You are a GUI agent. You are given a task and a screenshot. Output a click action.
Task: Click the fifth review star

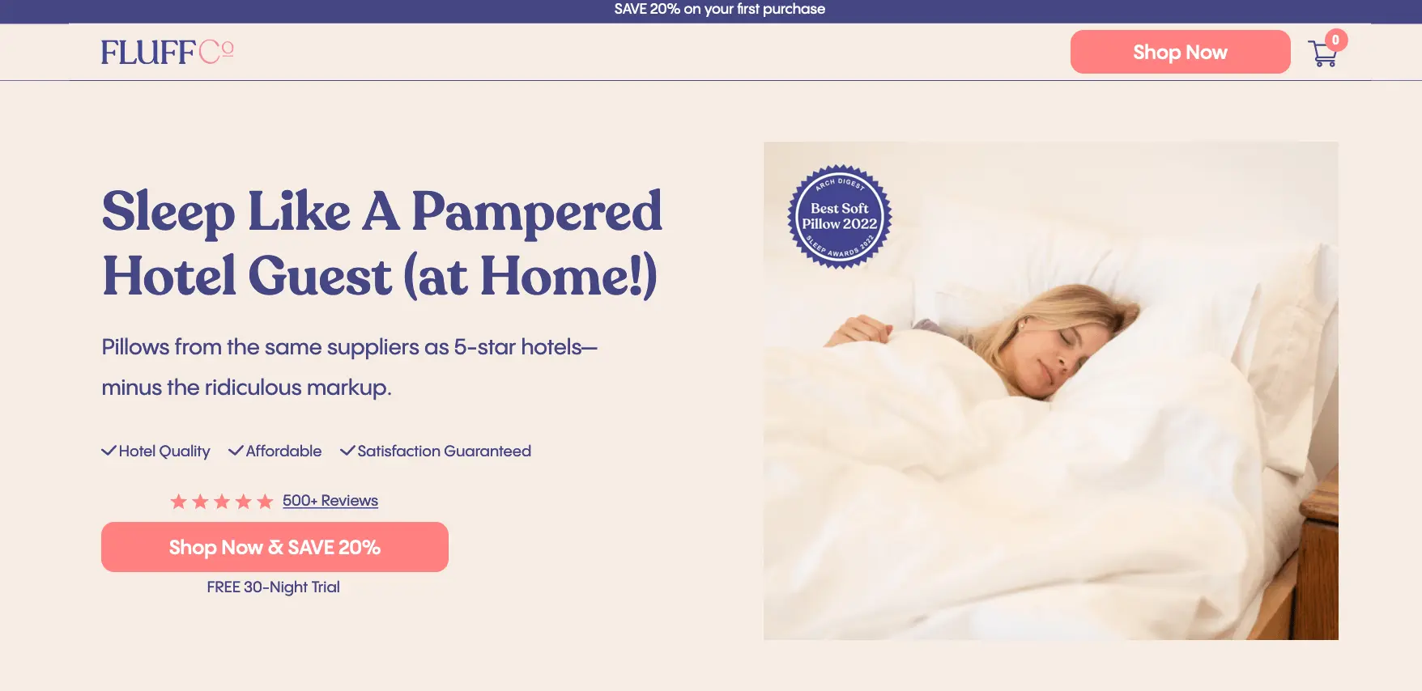tap(265, 502)
